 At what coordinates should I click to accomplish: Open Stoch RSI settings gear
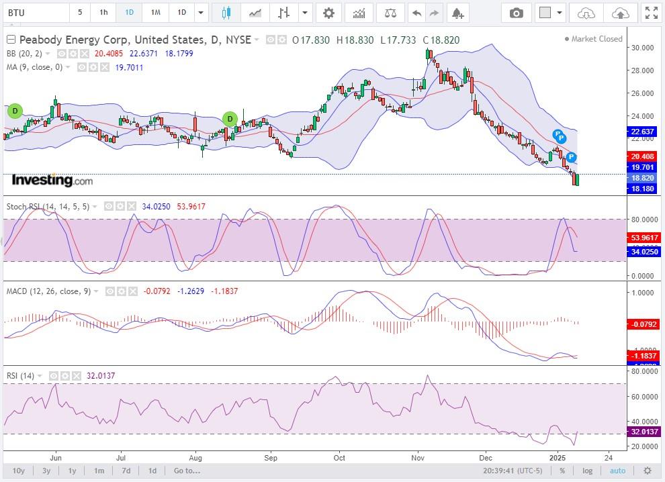120,207
